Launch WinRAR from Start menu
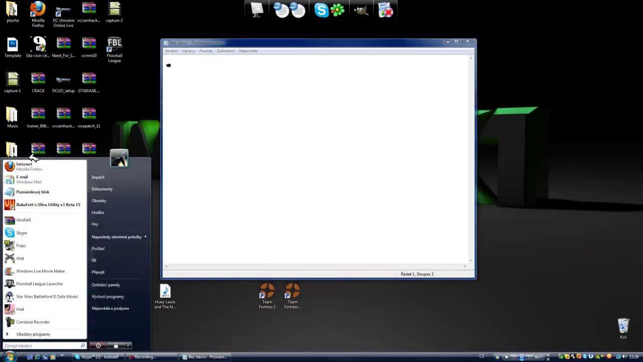The width and height of the screenshot is (643, 362). coord(44,220)
